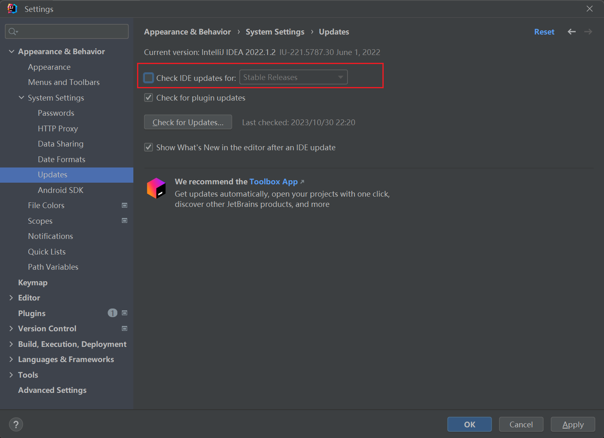Click the project-level icon next to Version Control
The height and width of the screenshot is (438, 604).
pos(124,328)
